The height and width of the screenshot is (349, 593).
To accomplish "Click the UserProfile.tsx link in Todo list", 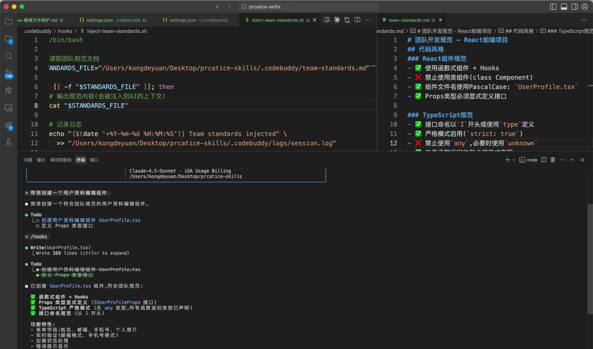I will [120, 220].
